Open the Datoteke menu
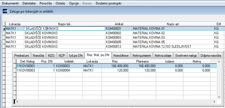225x108 pixels. point(29,3)
